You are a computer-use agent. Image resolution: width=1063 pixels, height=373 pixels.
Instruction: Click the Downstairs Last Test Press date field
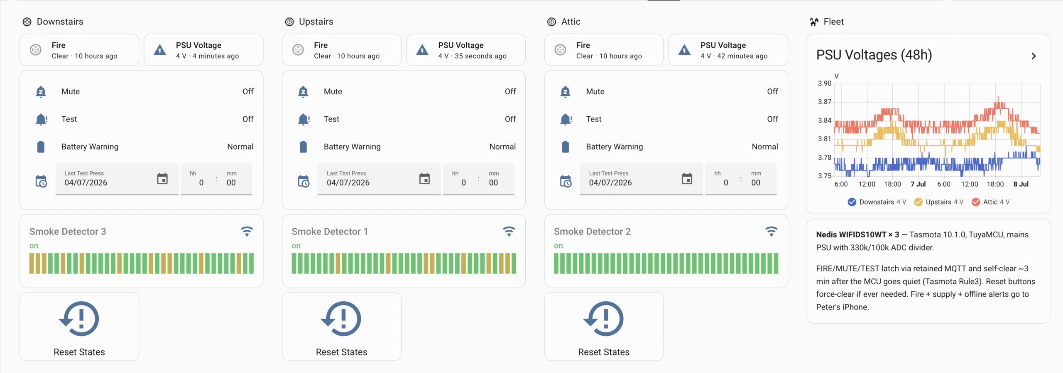tap(117, 179)
